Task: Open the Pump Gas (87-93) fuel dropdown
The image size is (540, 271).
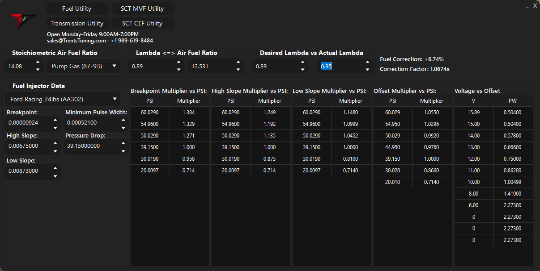Action: click(83, 66)
